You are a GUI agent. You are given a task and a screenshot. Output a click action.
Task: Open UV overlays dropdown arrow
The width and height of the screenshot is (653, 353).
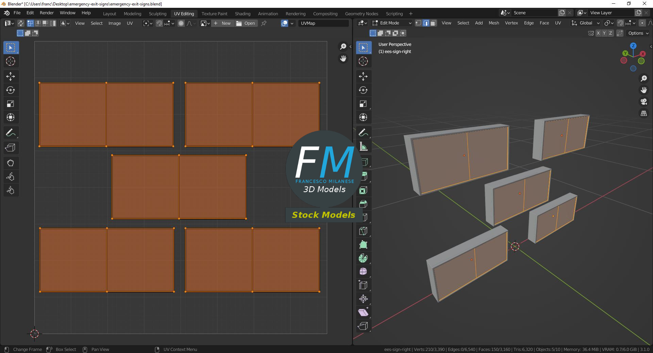pos(292,23)
